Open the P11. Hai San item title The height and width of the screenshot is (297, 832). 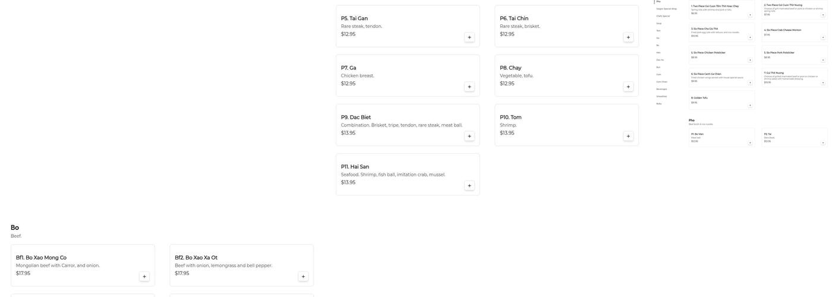coord(355,167)
